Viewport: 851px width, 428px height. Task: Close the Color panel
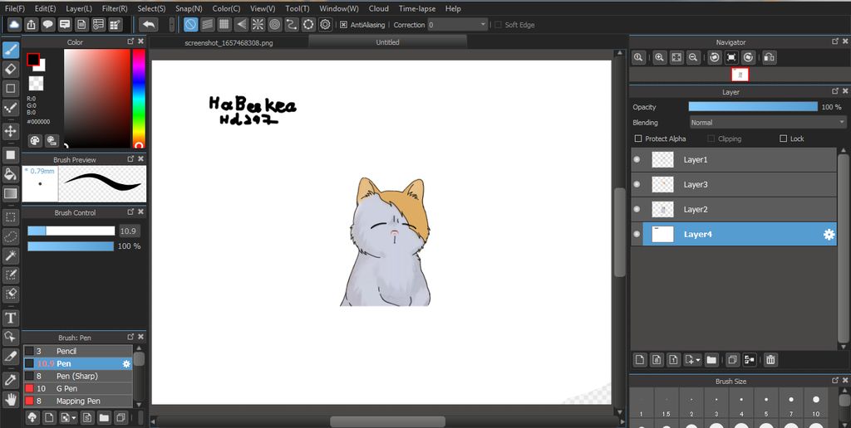(140, 41)
